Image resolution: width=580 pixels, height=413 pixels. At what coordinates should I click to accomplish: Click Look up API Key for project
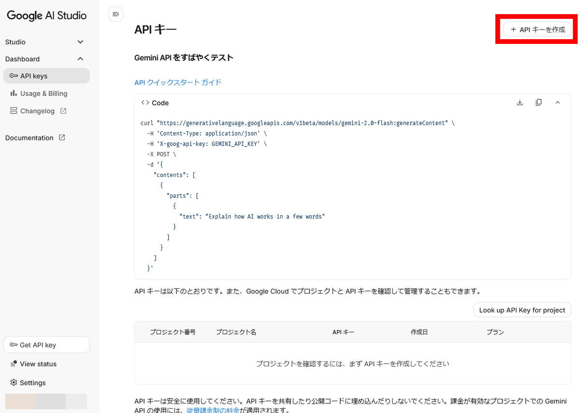[x=522, y=310]
